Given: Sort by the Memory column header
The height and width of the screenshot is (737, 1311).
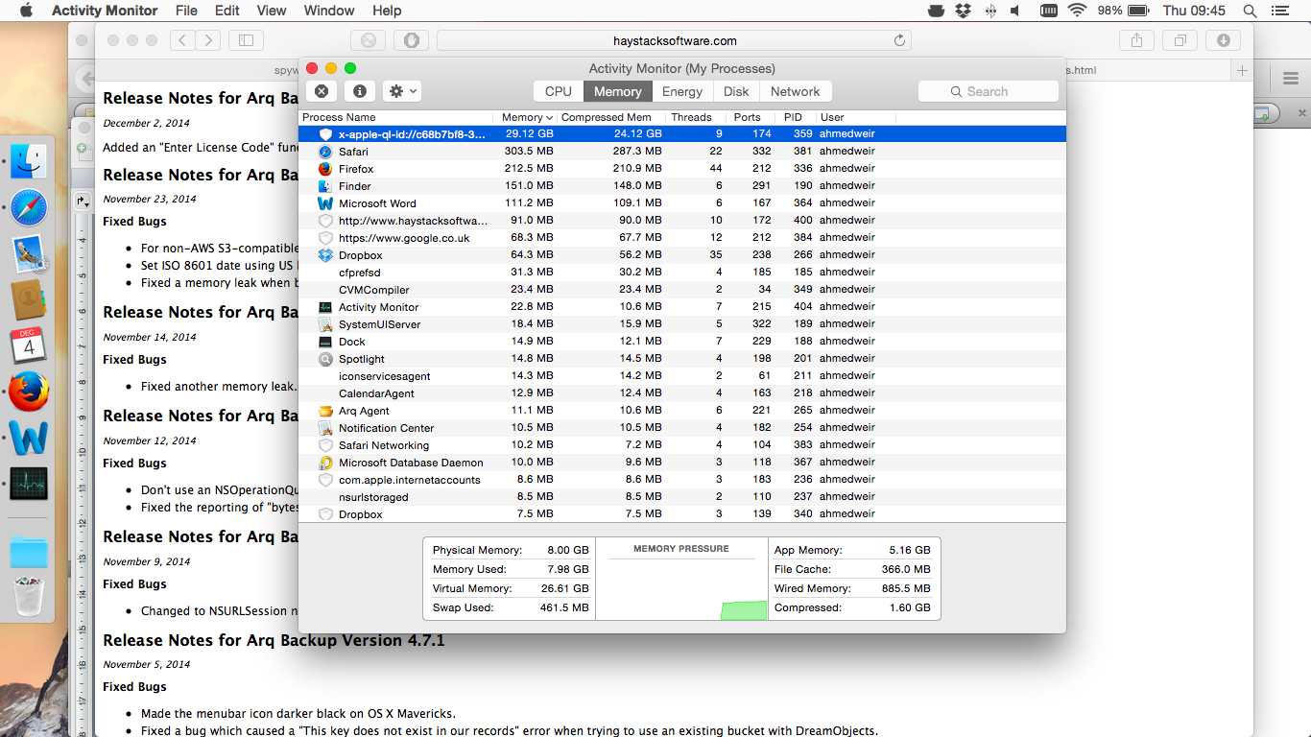Looking at the screenshot, I should click(526, 117).
